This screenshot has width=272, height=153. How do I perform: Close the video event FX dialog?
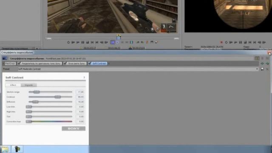click(x=269, y=53)
